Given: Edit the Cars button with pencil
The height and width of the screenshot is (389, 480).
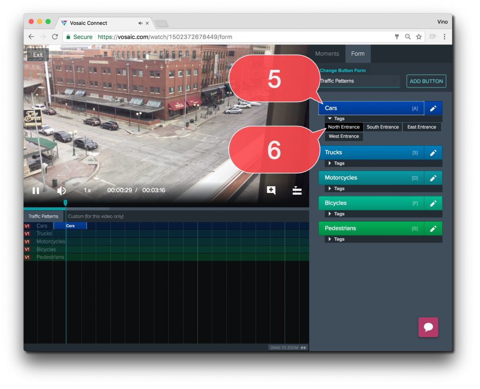Looking at the screenshot, I should pyautogui.click(x=433, y=109).
